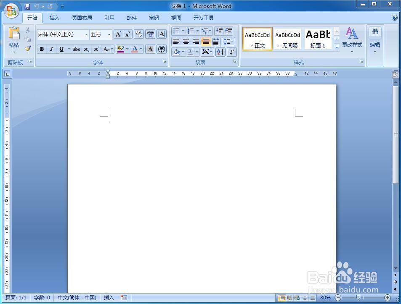
Task: Toggle strikethrough abc formatting
Action: pos(77,49)
